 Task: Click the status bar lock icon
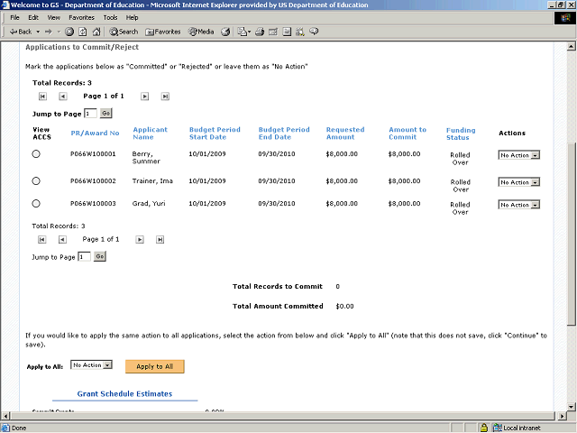pyautogui.click(x=484, y=428)
